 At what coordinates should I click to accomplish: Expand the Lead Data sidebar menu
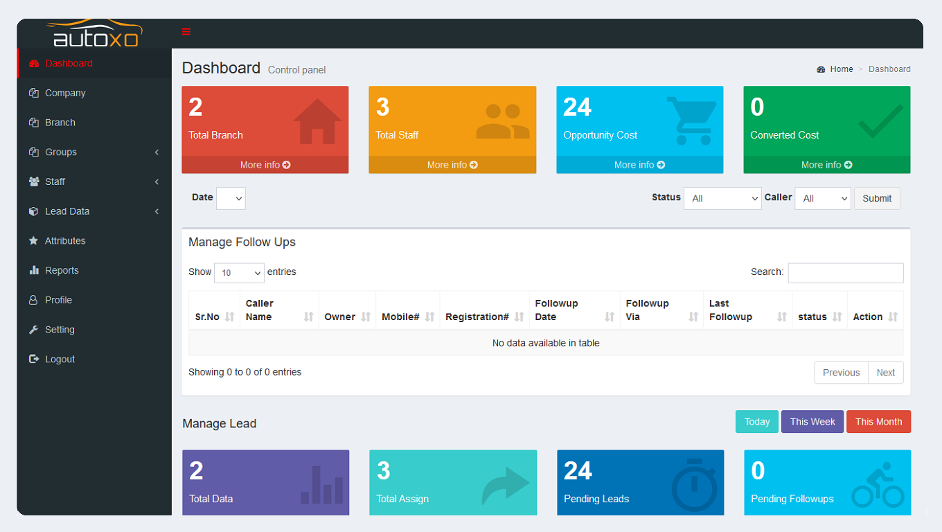(x=94, y=211)
